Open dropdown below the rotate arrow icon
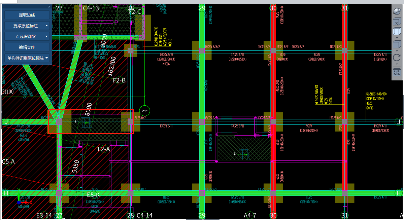Viewport: 404px width, 220px height. point(397,64)
